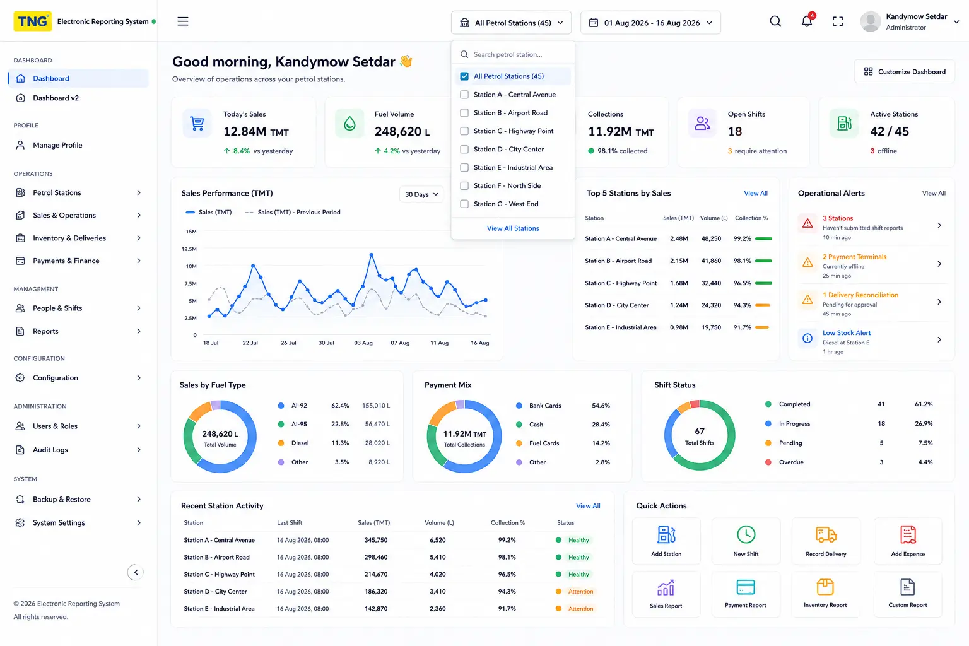Screen dimensions: 969x646
Task: Click the Record Delivery truck icon
Action: 826,534
